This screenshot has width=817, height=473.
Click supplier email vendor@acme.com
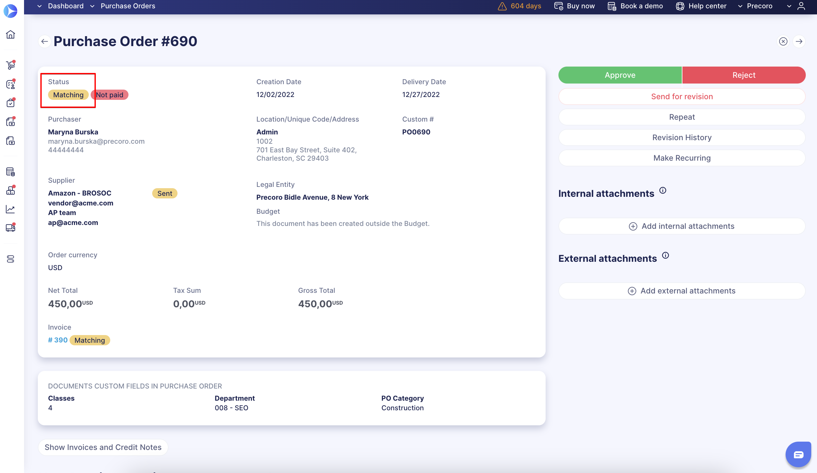click(81, 203)
